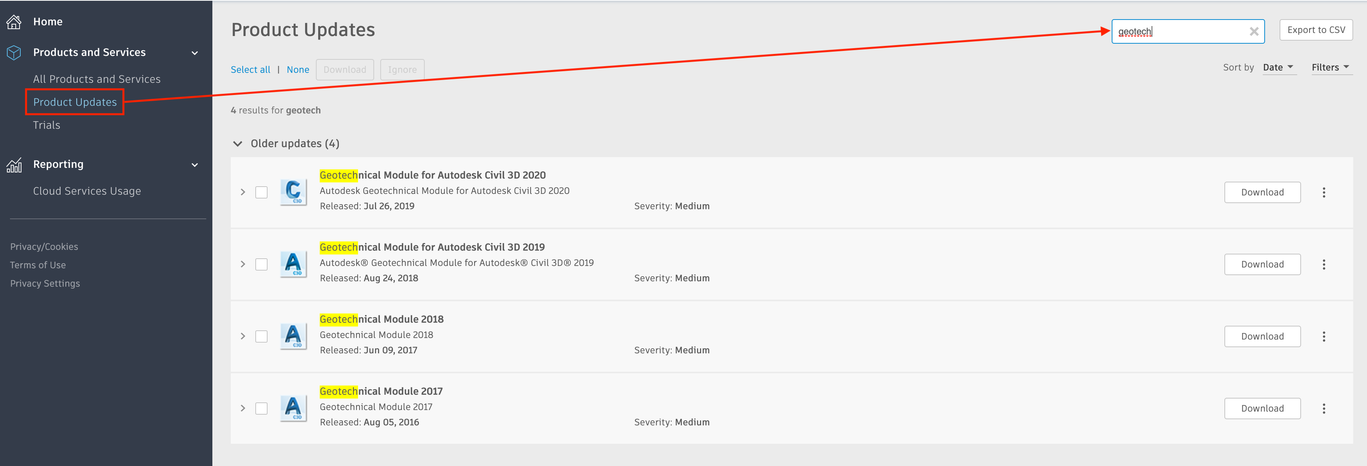Open the three-dot menu on Geotechnical Module 2017
1367x466 pixels.
tap(1324, 409)
